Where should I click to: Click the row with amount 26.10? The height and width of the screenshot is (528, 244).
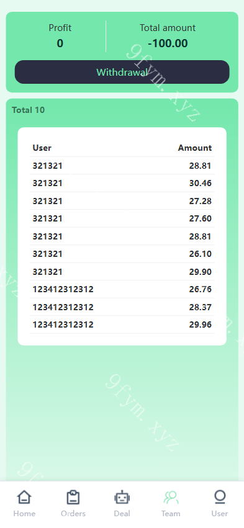[x=122, y=254]
